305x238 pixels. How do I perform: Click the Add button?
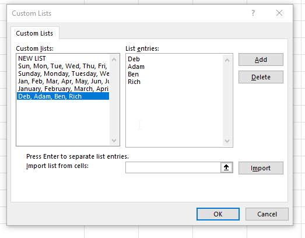click(261, 60)
